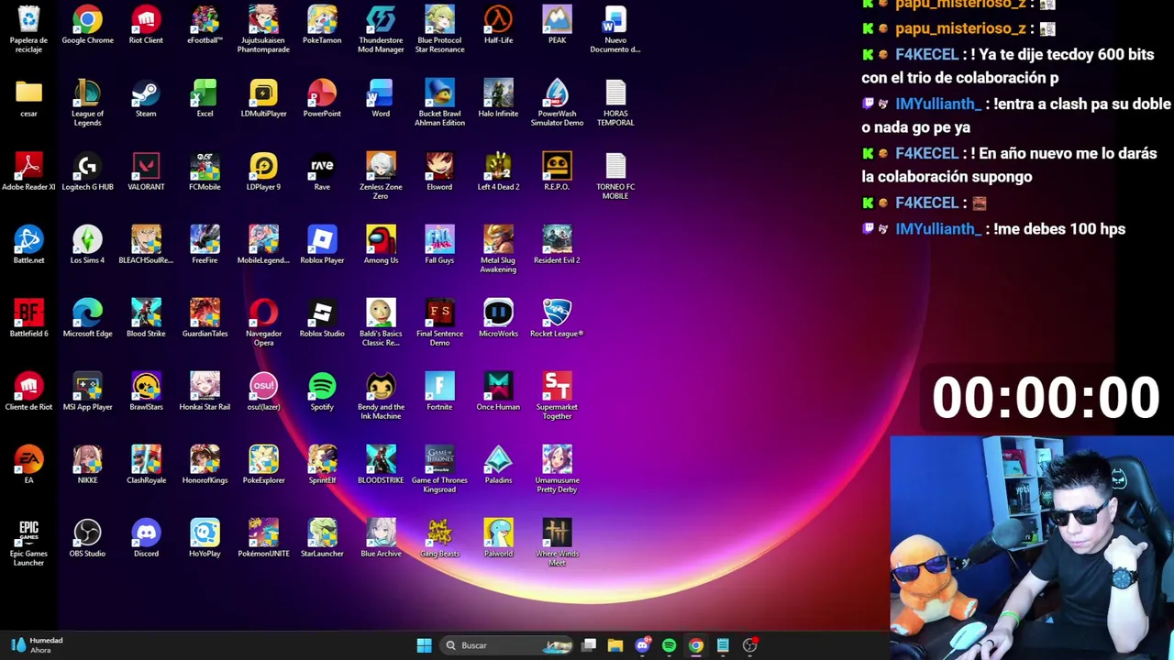The width and height of the screenshot is (1174, 660).
Task: Open the Roblox Studio icon
Action: point(322,319)
